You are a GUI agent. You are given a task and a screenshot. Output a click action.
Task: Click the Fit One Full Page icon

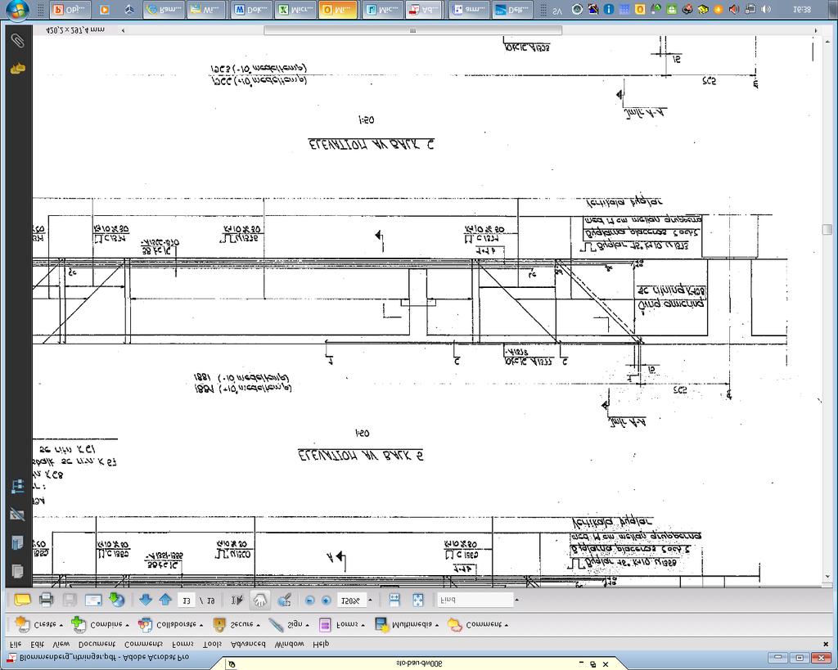(418, 600)
